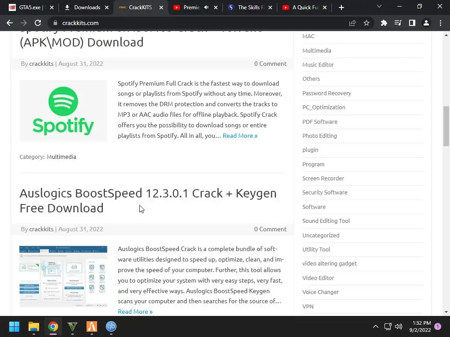
Task: Click Chrome icon in taskbar
Action: 53,326
